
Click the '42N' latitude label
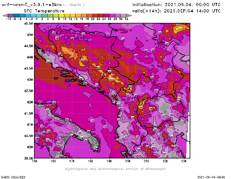tap(30, 102)
